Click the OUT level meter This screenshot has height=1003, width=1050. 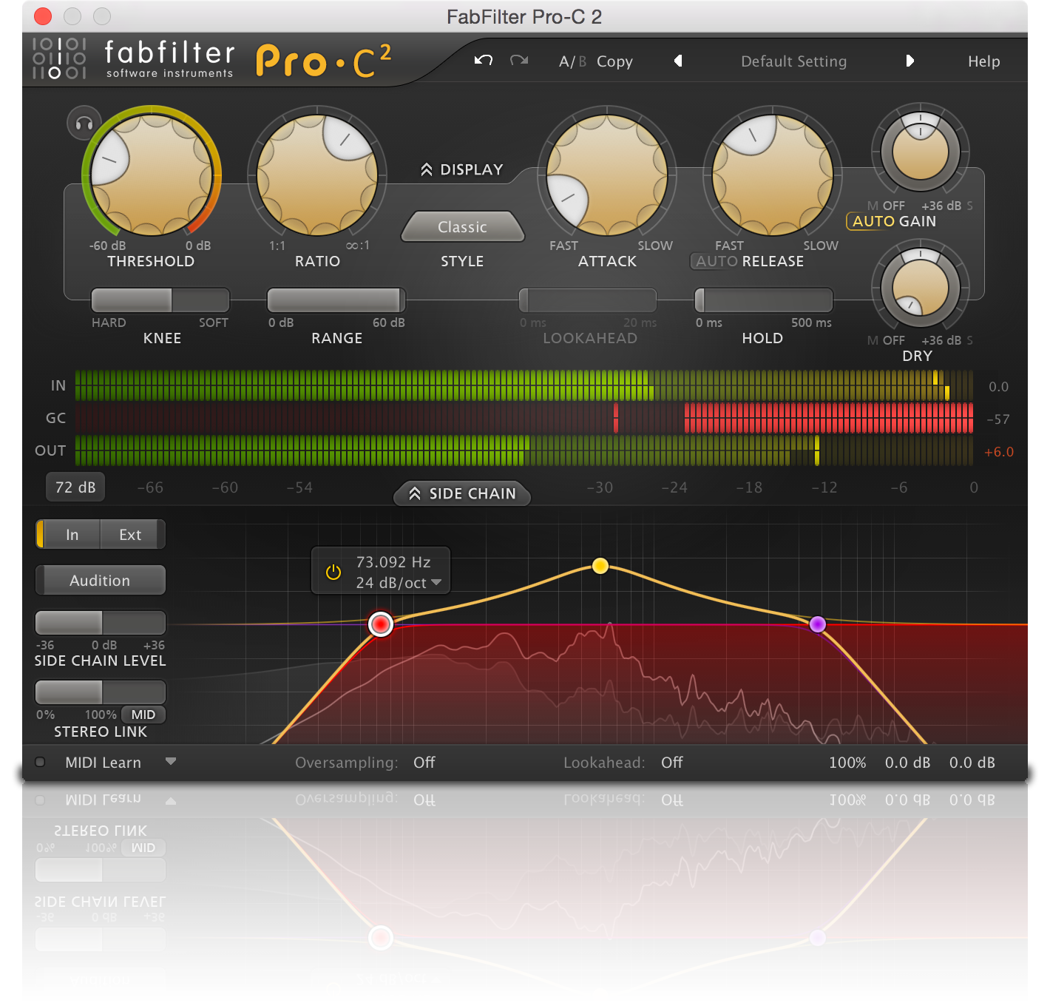click(524, 450)
